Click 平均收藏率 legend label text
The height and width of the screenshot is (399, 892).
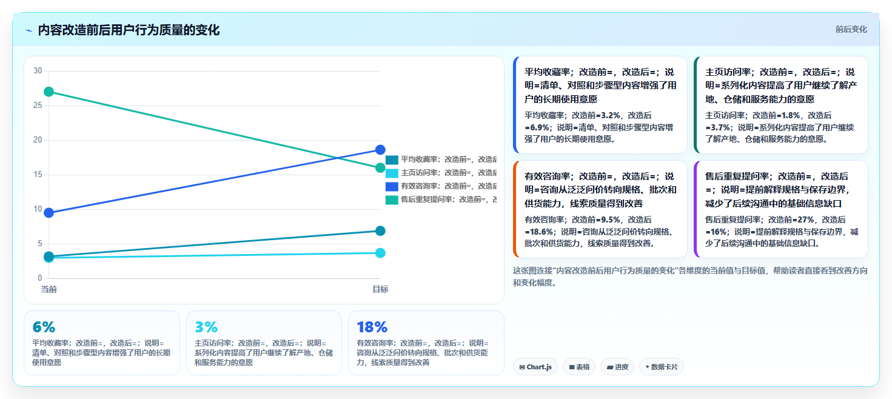tap(449, 160)
